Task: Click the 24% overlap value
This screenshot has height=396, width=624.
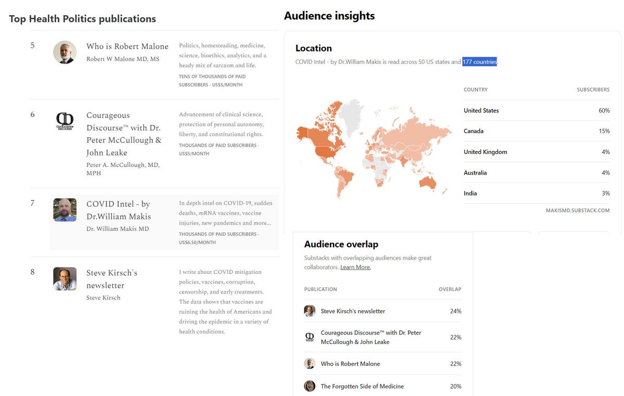Action: click(x=456, y=311)
